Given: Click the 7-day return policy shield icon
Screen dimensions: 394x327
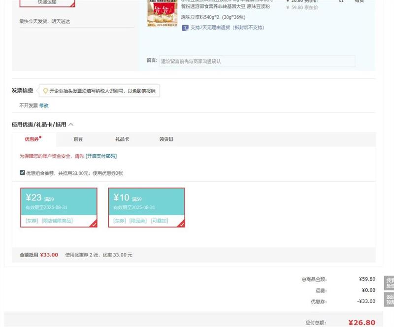Looking at the screenshot, I should 185,28.
